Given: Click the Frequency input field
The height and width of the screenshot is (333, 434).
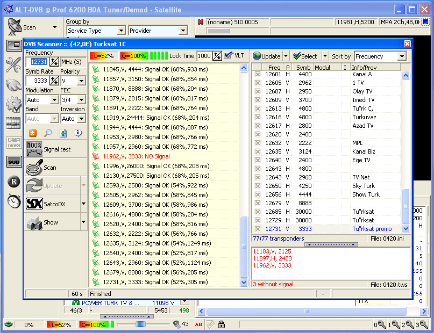Looking at the screenshot, I should [37, 62].
